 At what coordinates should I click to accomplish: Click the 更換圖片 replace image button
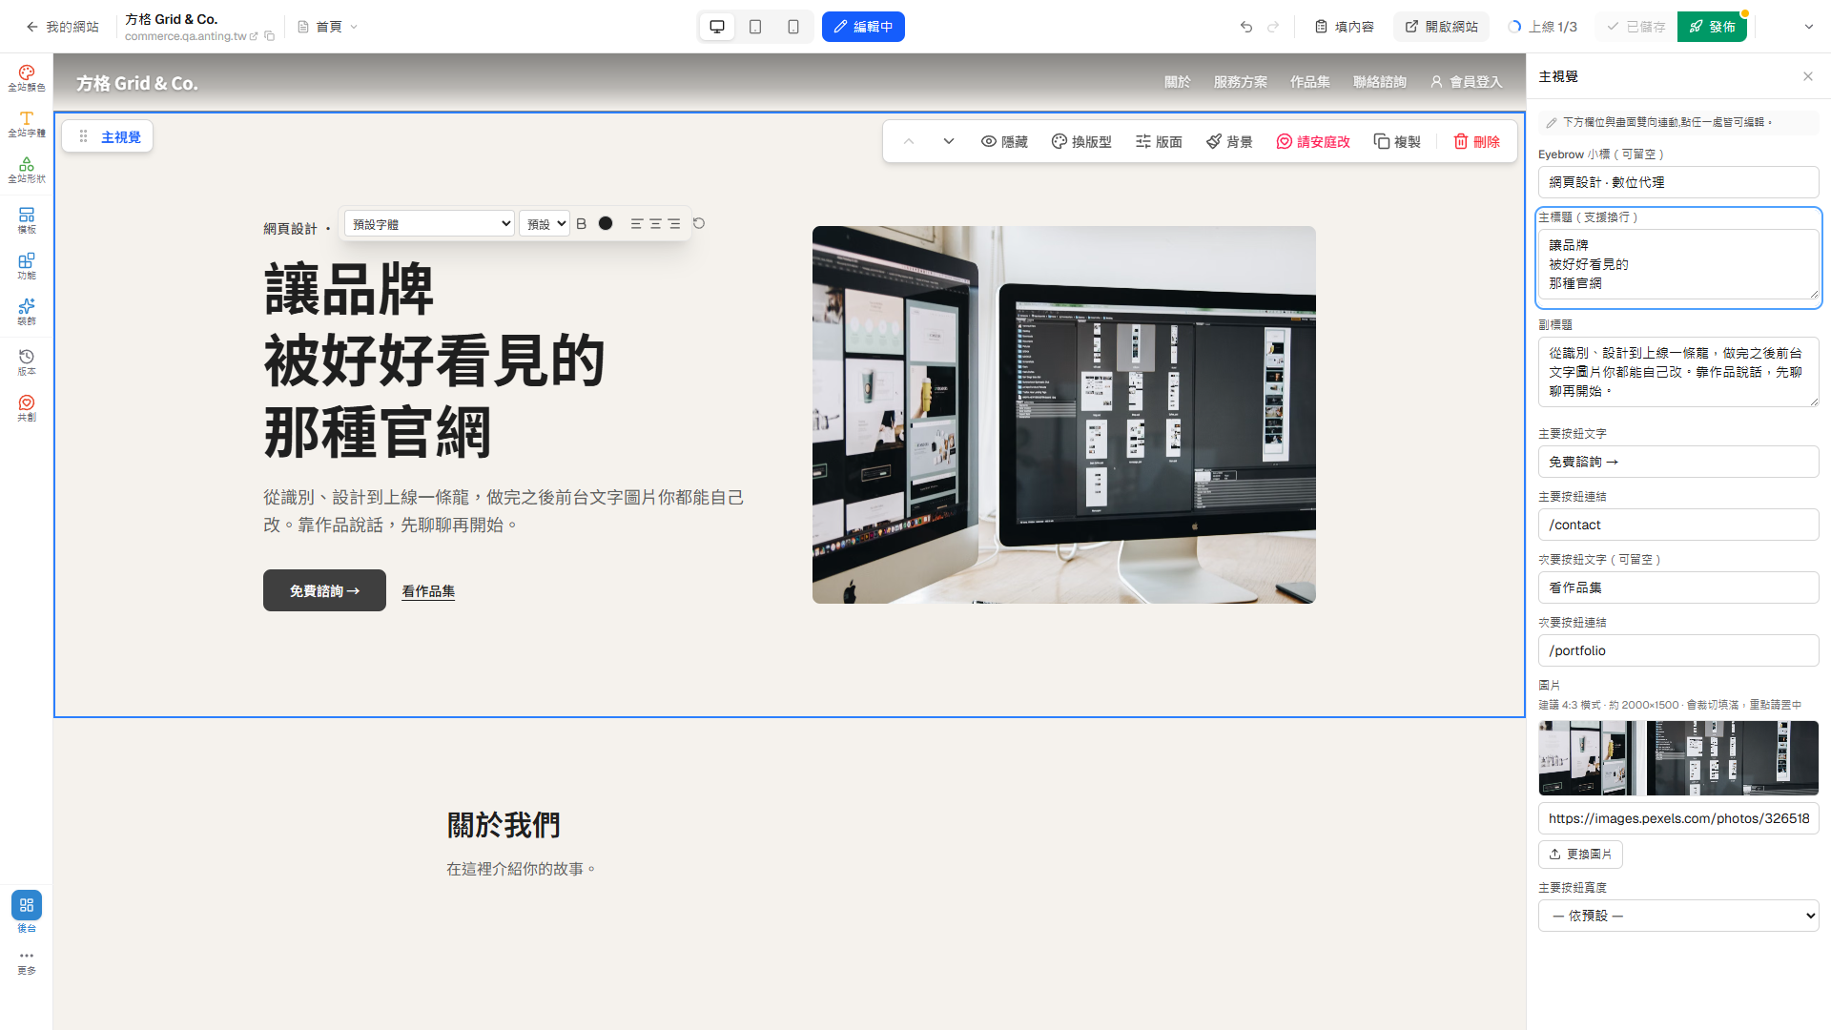(x=1580, y=854)
